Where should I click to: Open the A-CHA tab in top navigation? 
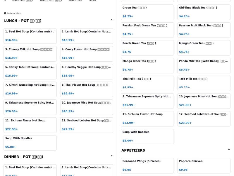93,1
